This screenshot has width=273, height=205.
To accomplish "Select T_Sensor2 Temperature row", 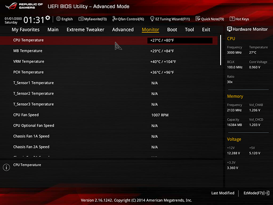I will click(x=109, y=93).
